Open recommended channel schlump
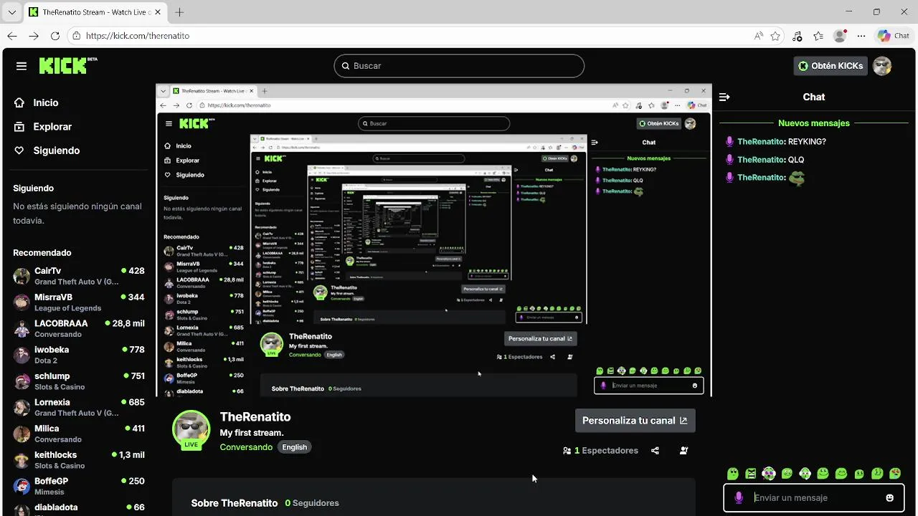 [79, 381]
